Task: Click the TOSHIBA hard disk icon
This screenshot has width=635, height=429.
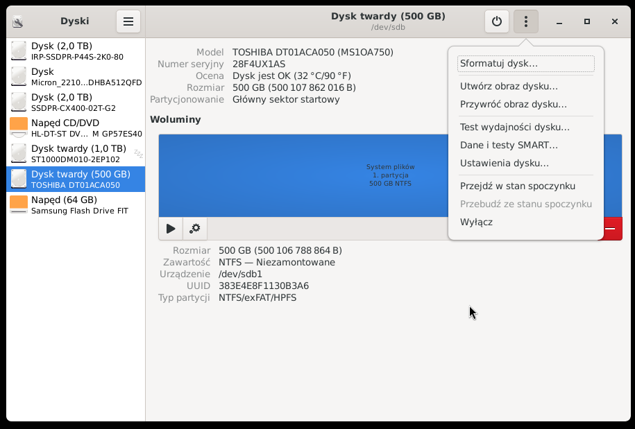Action: click(19, 179)
